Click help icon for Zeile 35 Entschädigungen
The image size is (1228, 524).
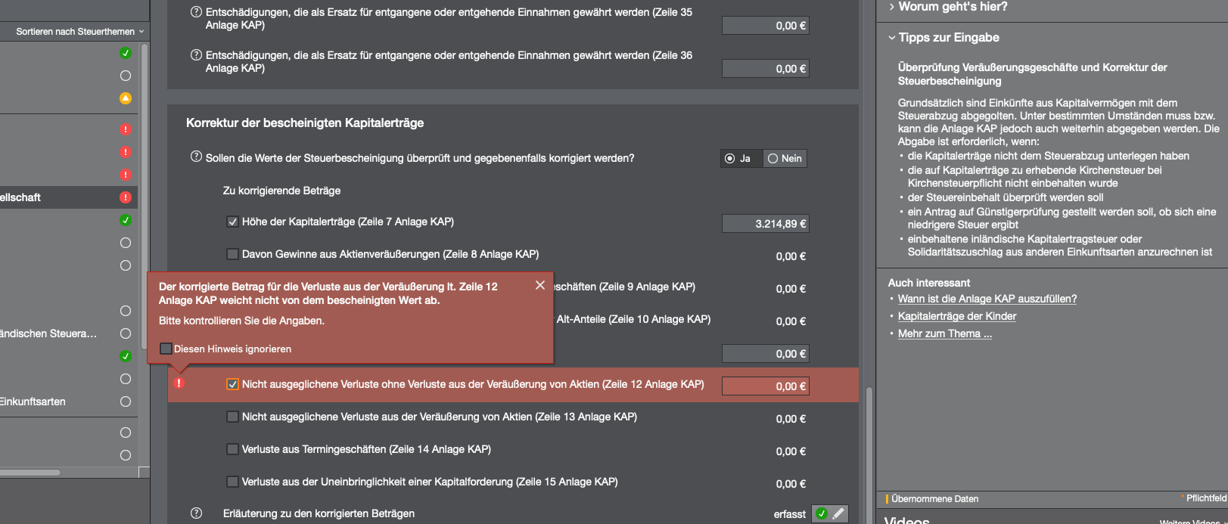(196, 12)
